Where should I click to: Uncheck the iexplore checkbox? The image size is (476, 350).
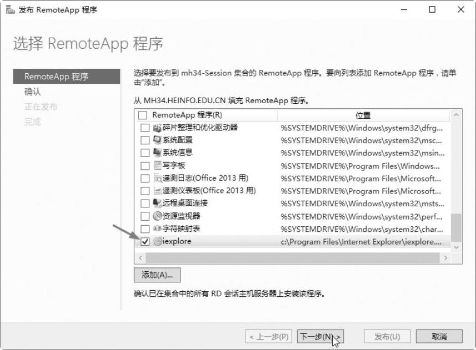click(145, 241)
